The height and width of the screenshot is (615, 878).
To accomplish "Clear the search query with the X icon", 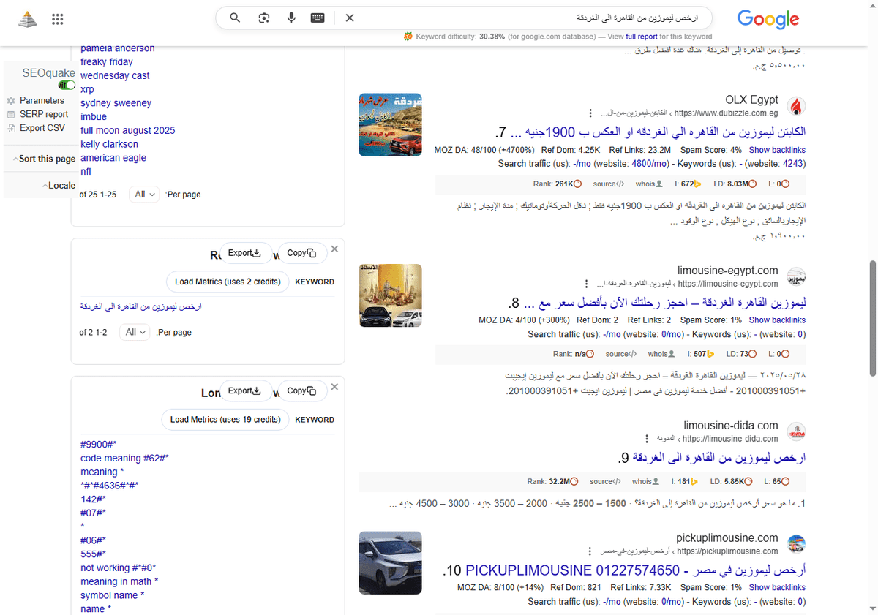I will click(x=349, y=18).
